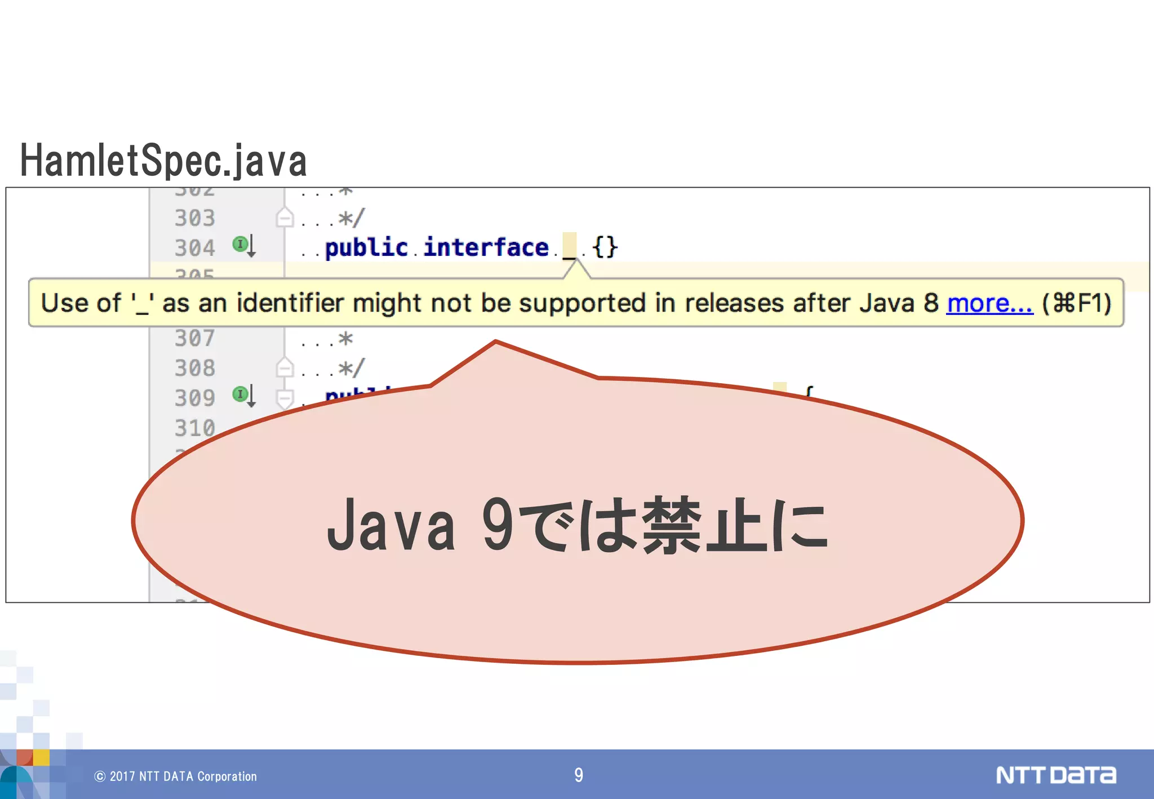Open the 'more...' link in the tooltip

[x=989, y=303]
